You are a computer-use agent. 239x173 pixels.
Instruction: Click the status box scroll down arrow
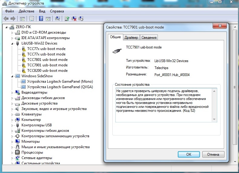click(214, 119)
